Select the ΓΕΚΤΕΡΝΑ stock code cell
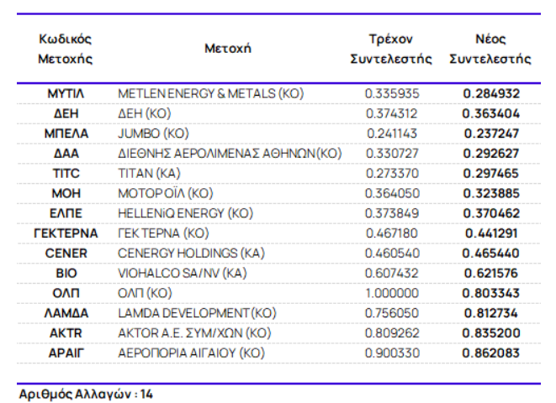Viewport: 556px width, 403px height. 66,233
